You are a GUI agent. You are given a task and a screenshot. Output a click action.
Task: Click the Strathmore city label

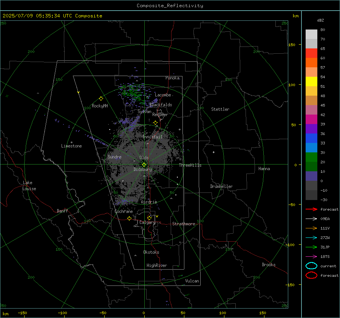(184, 224)
